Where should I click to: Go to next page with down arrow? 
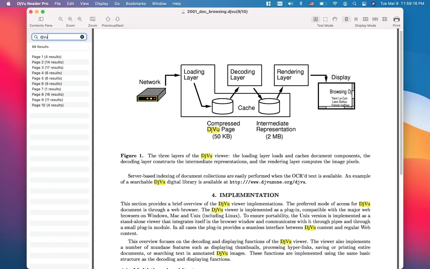point(117,19)
